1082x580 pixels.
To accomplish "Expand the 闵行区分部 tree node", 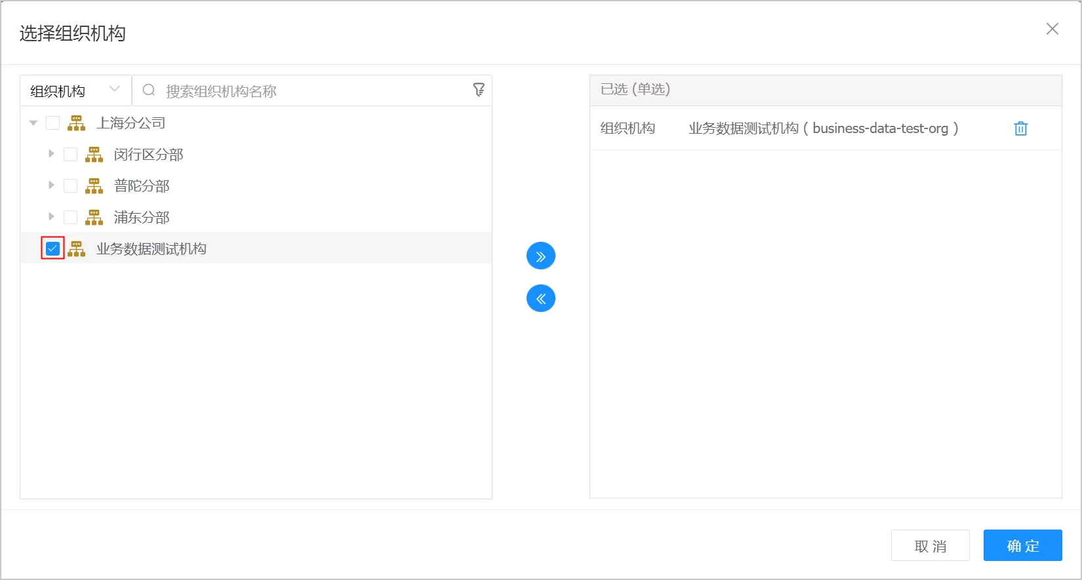I will pyautogui.click(x=51, y=154).
